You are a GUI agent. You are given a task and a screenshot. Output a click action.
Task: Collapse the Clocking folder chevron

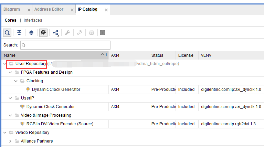(x=16, y=81)
